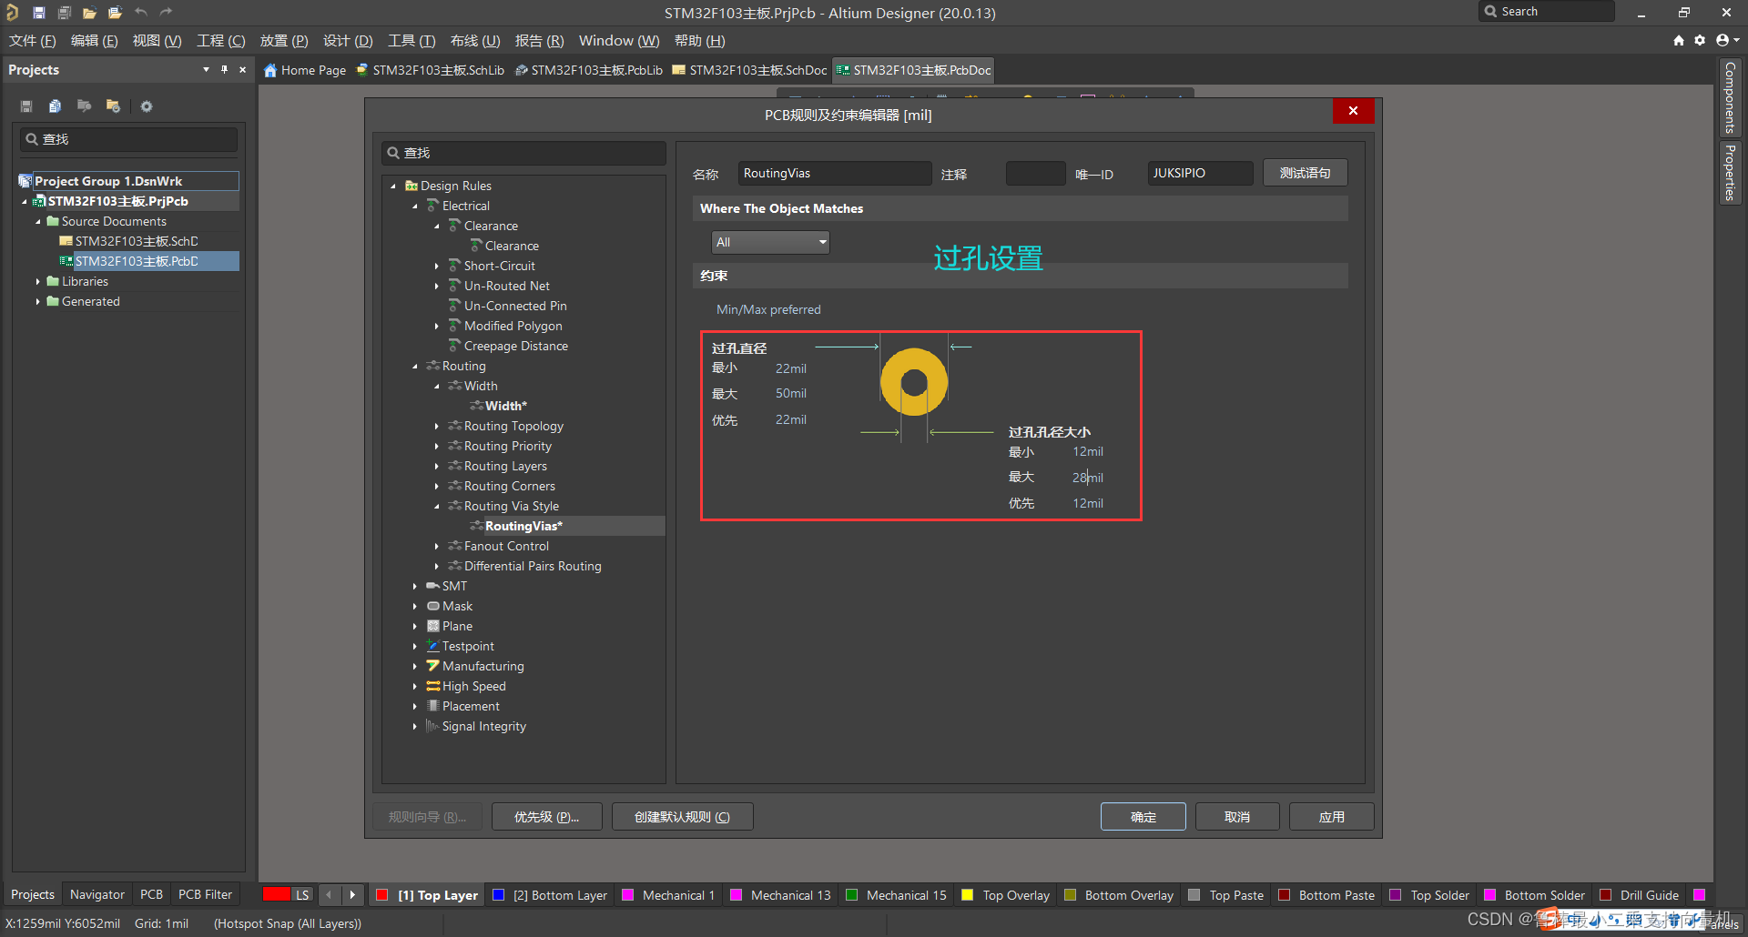Click via diameter max 50mil value
1748x937 pixels.
(791, 393)
